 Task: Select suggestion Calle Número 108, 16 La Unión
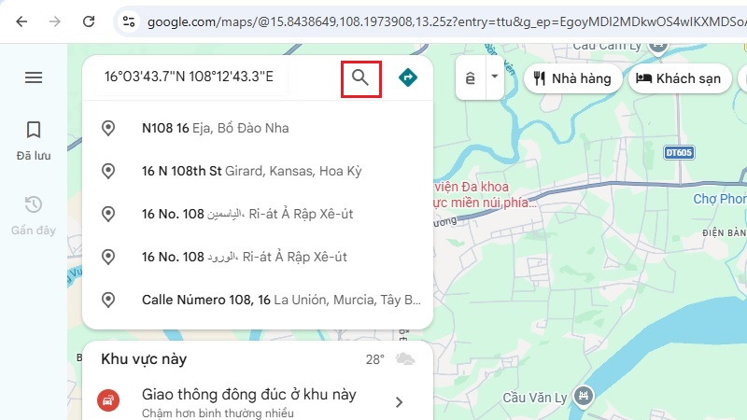pyautogui.click(x=258, y=300)
